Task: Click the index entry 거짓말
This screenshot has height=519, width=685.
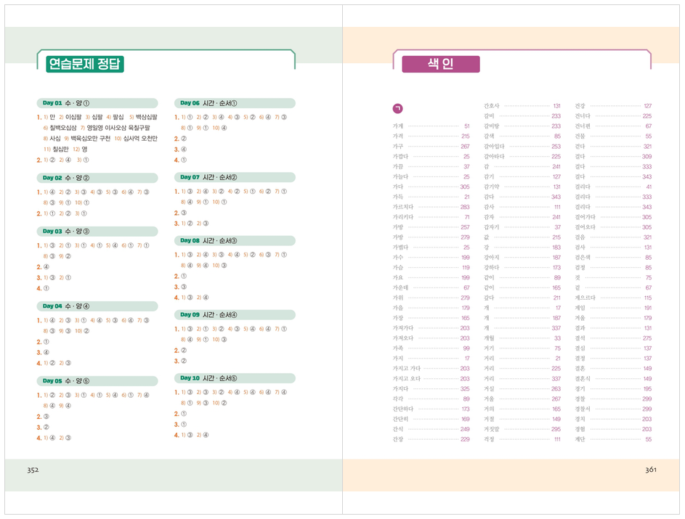Action: pos(522,429)
